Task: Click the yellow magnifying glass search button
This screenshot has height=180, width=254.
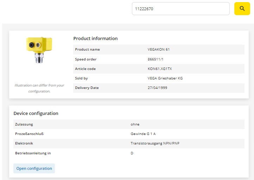Action: click(242, 8)
